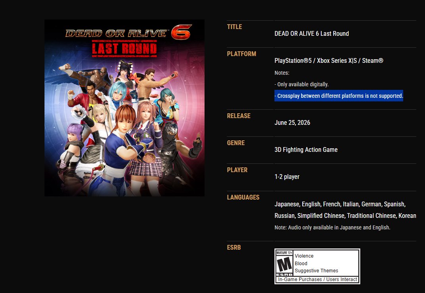Click 'In-Game Purchases / Users Interact' notice
This screenshot has width=425, height=293.
point(318,279)
